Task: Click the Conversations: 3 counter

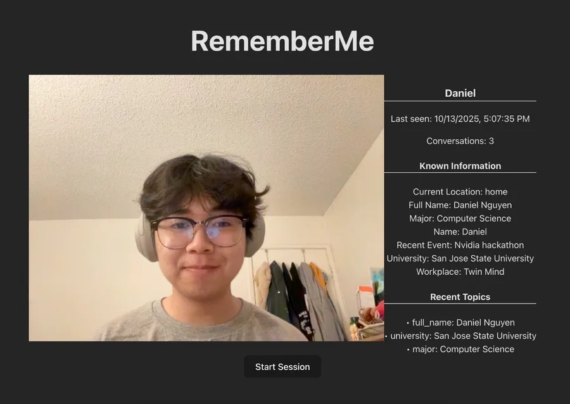Action: [x=460, y=141]
